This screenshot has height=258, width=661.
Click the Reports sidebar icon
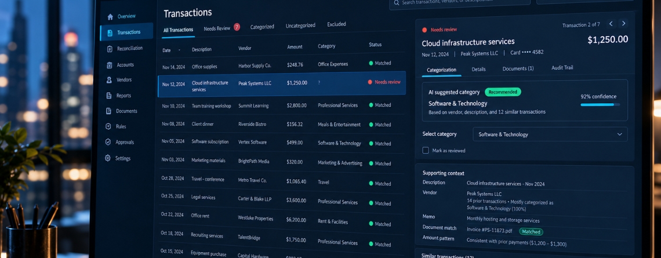(109, 96)
